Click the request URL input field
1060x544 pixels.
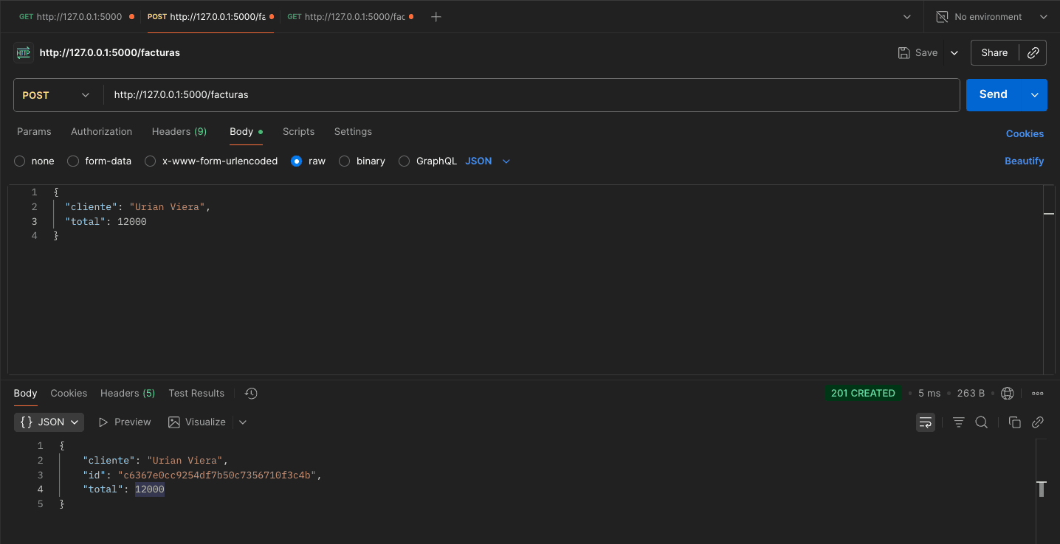531,95
